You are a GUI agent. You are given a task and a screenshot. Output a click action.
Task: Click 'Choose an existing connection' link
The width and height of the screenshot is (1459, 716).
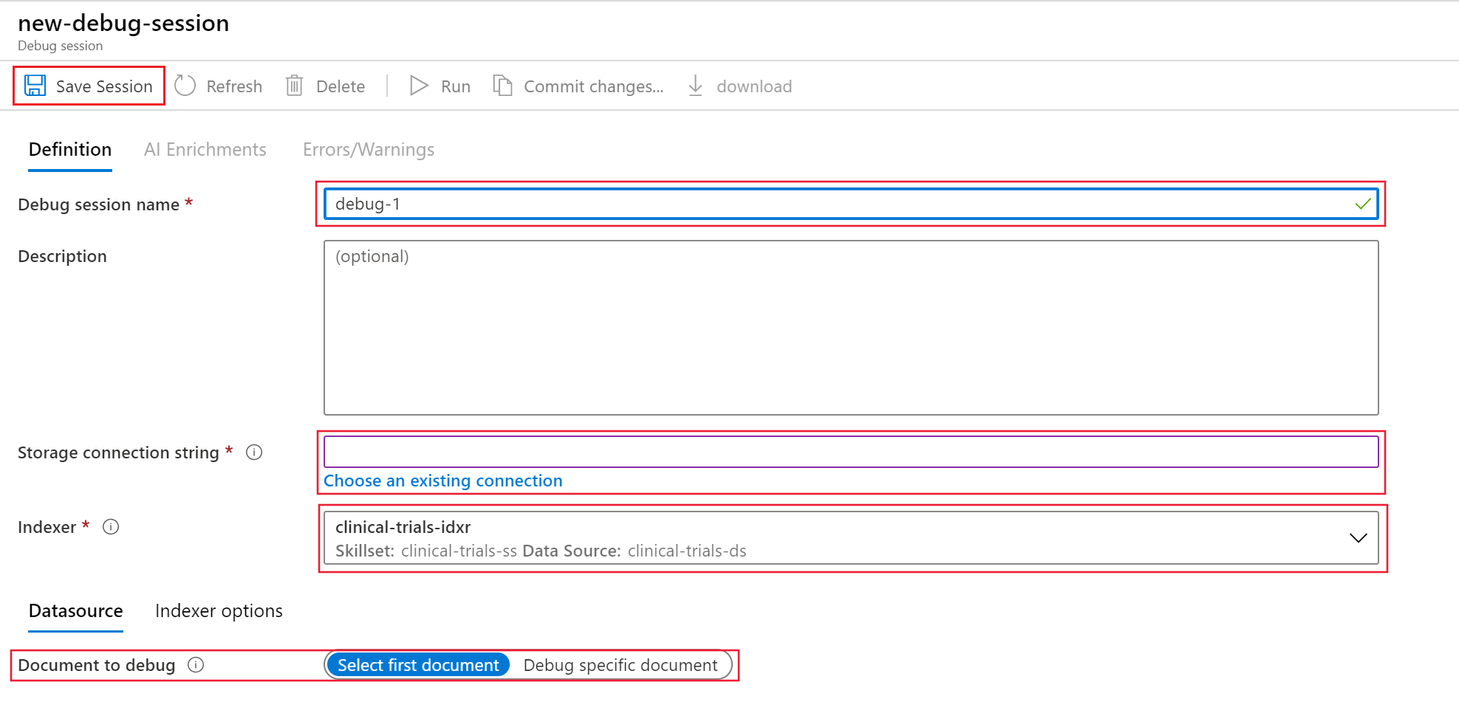tap(443, 481)
